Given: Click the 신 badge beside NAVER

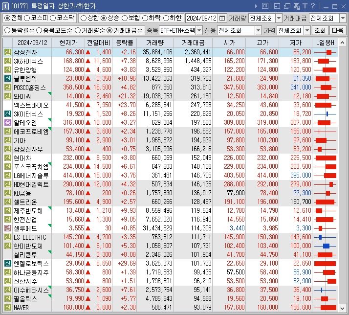Looking at the screenshot, I should click(7, 308).
